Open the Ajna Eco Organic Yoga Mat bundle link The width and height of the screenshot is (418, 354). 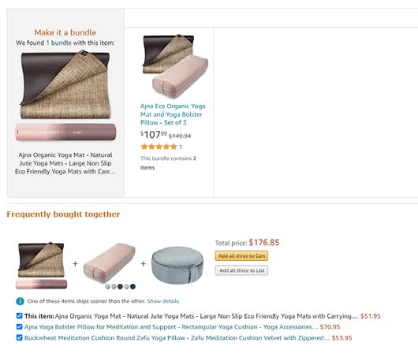[173, 114]
